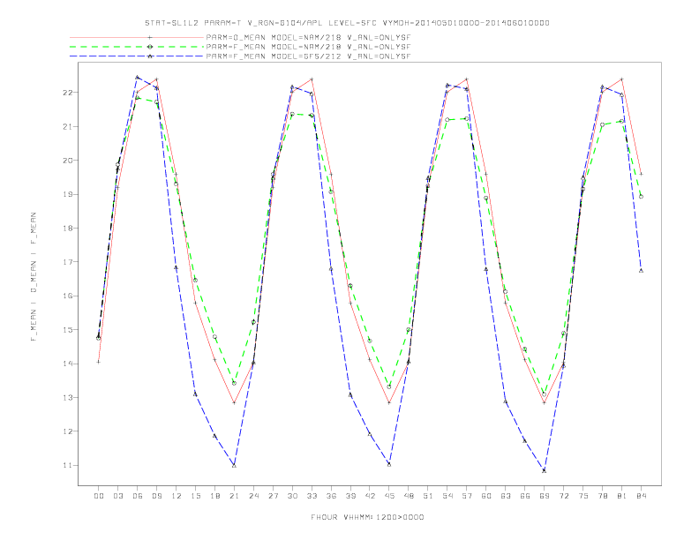Click x-axis forecast hour label 24

pos(253,496)
